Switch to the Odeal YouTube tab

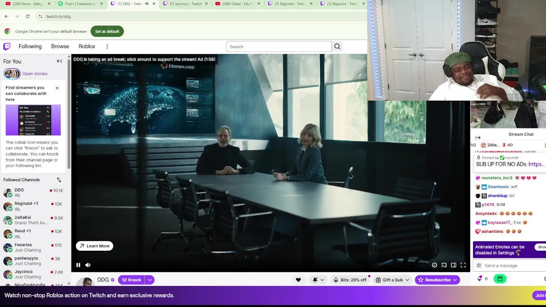236,4
